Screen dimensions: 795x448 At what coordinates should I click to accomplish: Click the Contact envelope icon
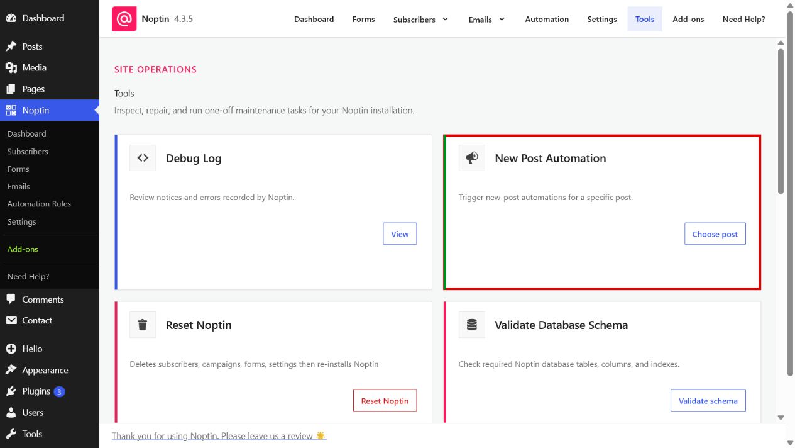point(11,320)
